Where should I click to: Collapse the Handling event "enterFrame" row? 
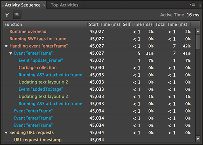click(x=6, y=46)
